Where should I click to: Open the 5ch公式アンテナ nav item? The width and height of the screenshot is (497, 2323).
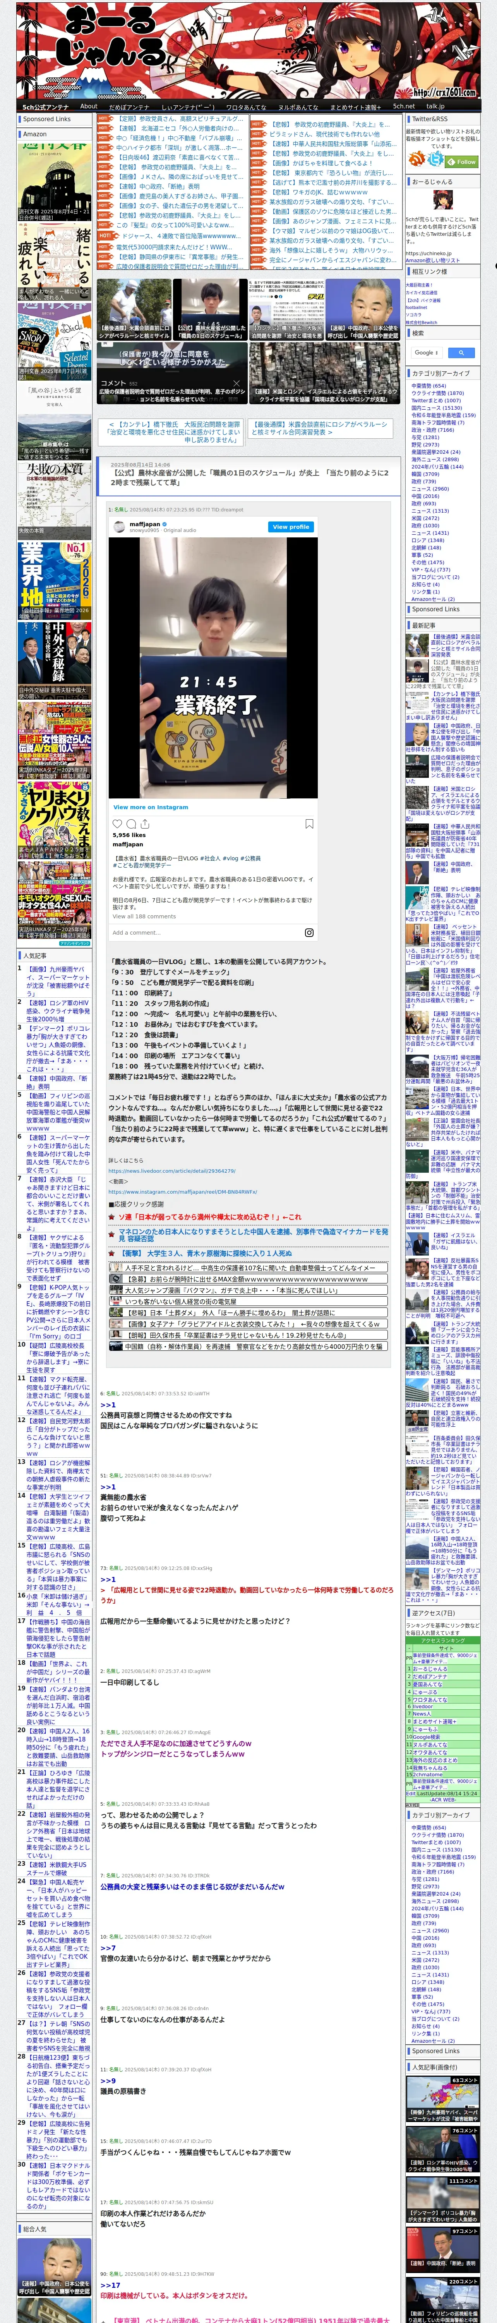pos(45,106)
